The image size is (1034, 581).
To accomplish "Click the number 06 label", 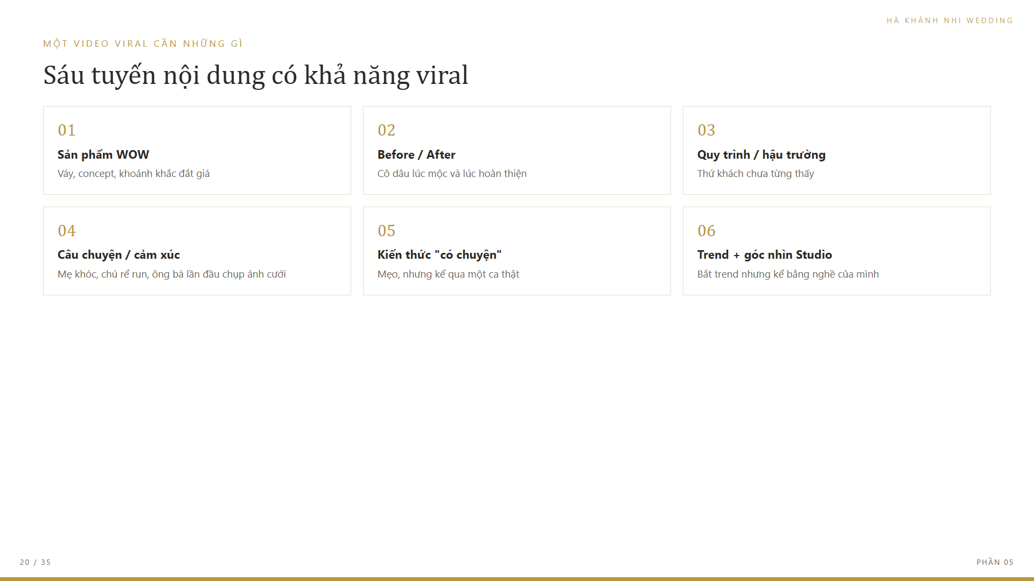I will point(707,231).
